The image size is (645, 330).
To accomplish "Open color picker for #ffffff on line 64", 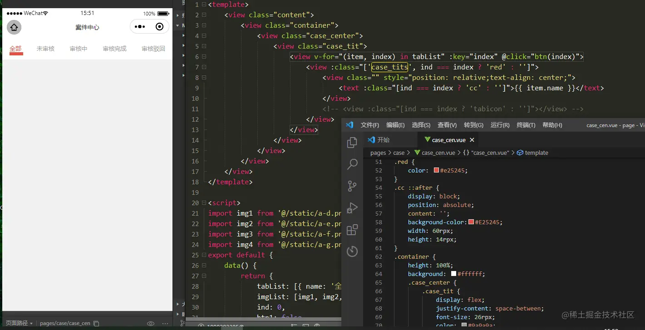I will pos(453,274).
